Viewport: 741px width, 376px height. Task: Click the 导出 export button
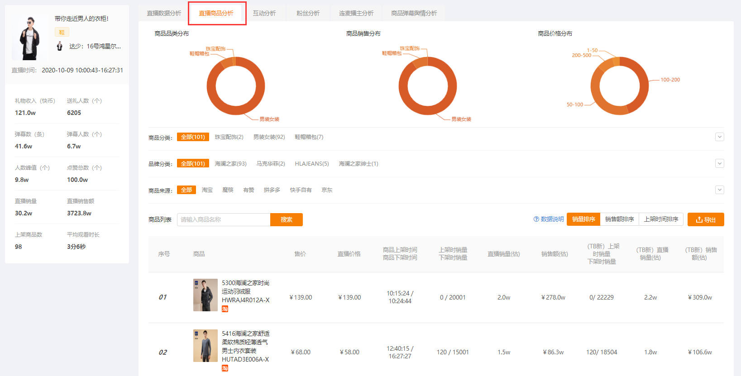tap(706, 219)
